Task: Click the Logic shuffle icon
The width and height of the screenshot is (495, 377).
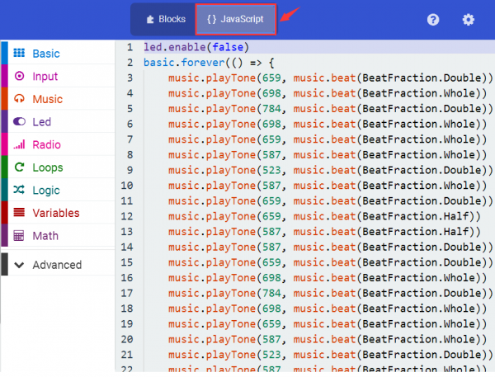Action: [19, 190]
